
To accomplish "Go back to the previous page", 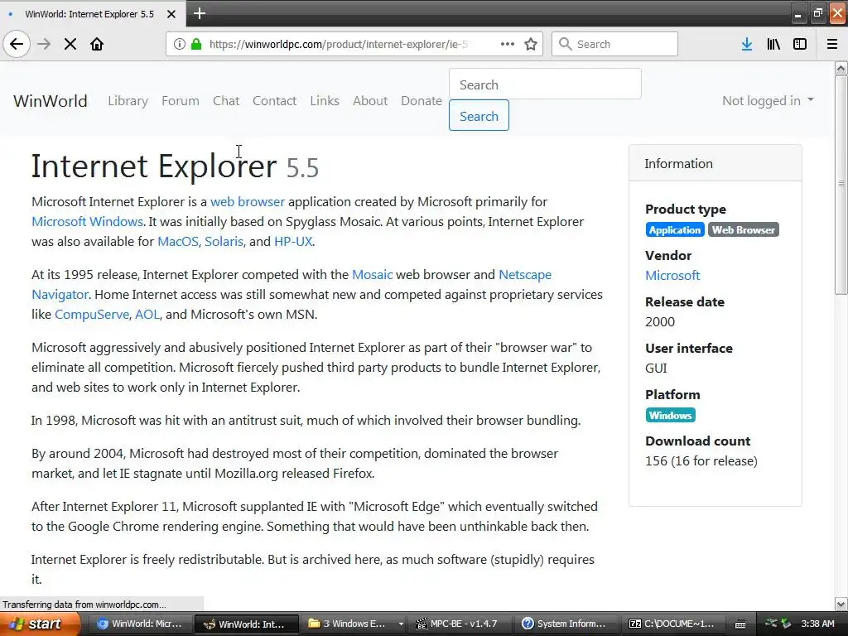I will 17,44.
